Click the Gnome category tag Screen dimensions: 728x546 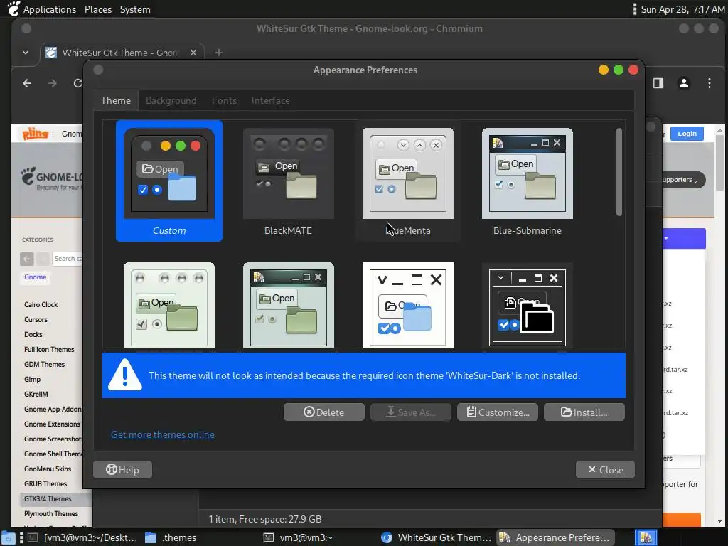(x=36, y=277)
